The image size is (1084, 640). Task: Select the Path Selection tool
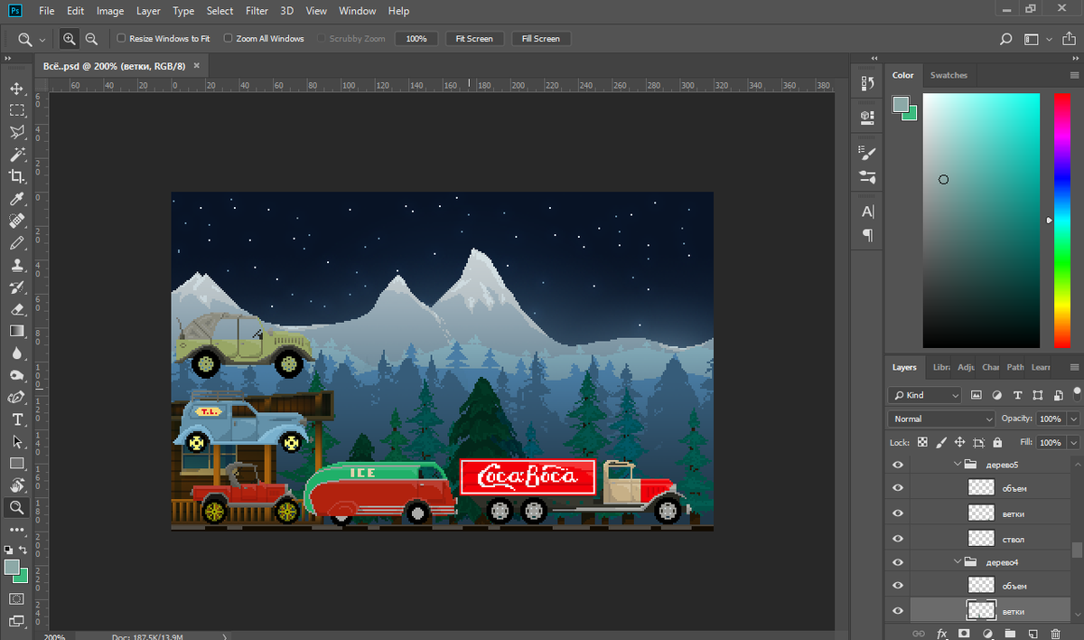(16, 442)
